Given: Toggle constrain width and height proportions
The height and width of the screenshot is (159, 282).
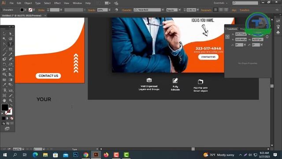Looking at the screenshot, I should pos(267,37).
